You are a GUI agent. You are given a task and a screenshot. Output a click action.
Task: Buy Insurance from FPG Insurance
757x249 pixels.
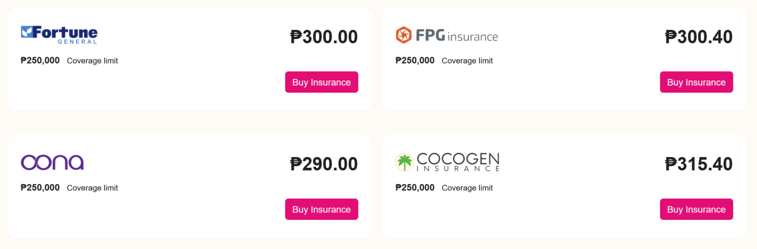696,82
